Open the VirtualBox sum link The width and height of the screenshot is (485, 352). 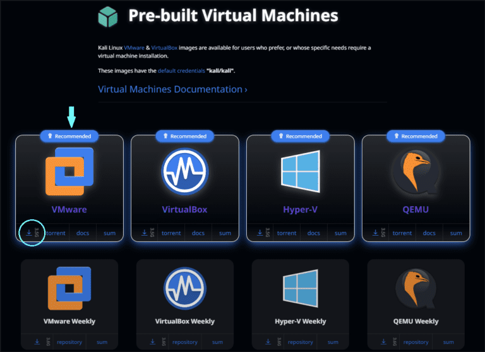(x=225, y=233)
